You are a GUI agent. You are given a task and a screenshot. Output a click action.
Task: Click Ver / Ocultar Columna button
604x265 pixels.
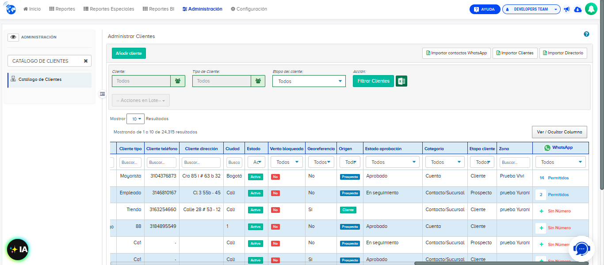[x=559, y=132]
